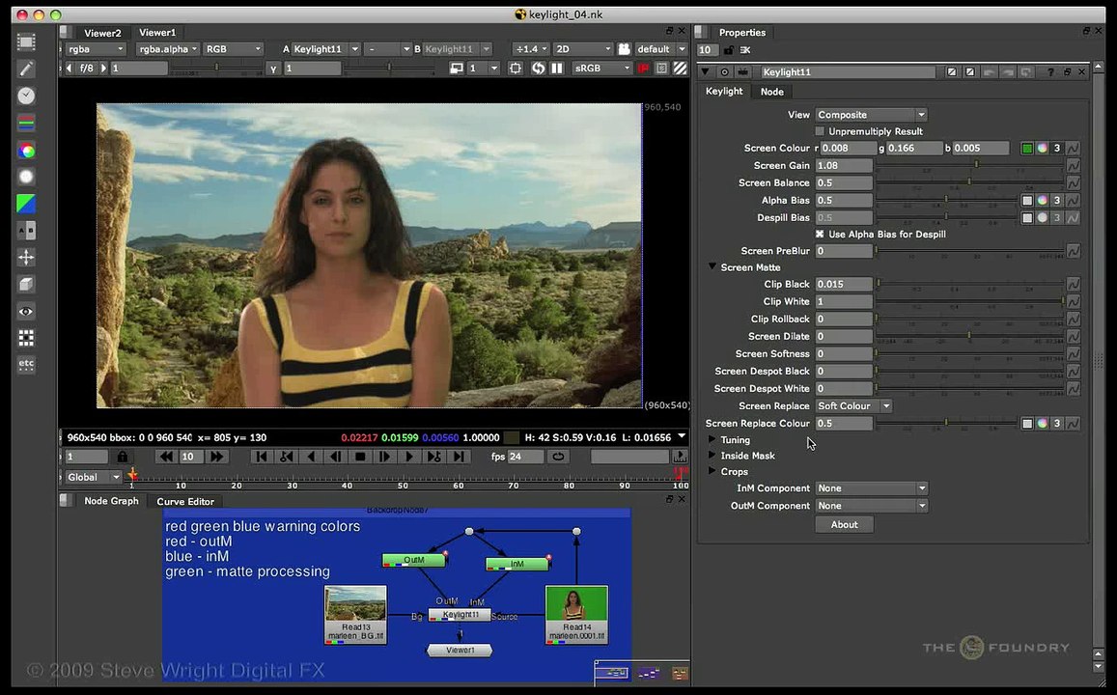The height and width of the screenshot is (695, 1117).
Task: Switch to the Viewer2 tab
Action: click(102, 33)
